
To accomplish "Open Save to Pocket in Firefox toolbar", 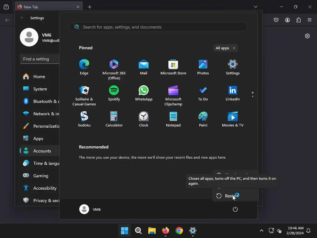I will coord(276,20).
